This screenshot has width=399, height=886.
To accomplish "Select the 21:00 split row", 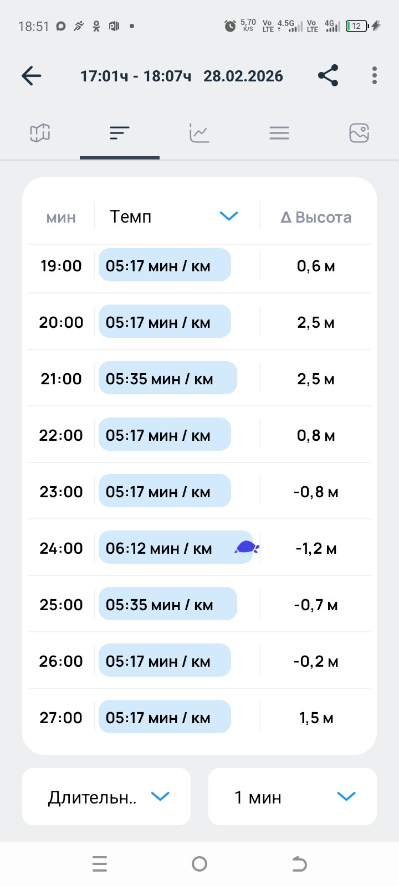I will (199, 378).
